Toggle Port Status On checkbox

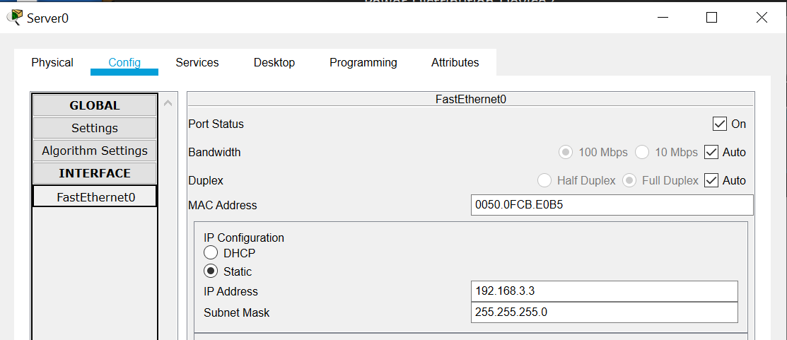tap(720, 124)
